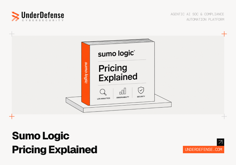Viewport: 236px width, 165px height.
Task: Click the 'LOG ANALYTICS' label
Action: click(x=104, y=98)
